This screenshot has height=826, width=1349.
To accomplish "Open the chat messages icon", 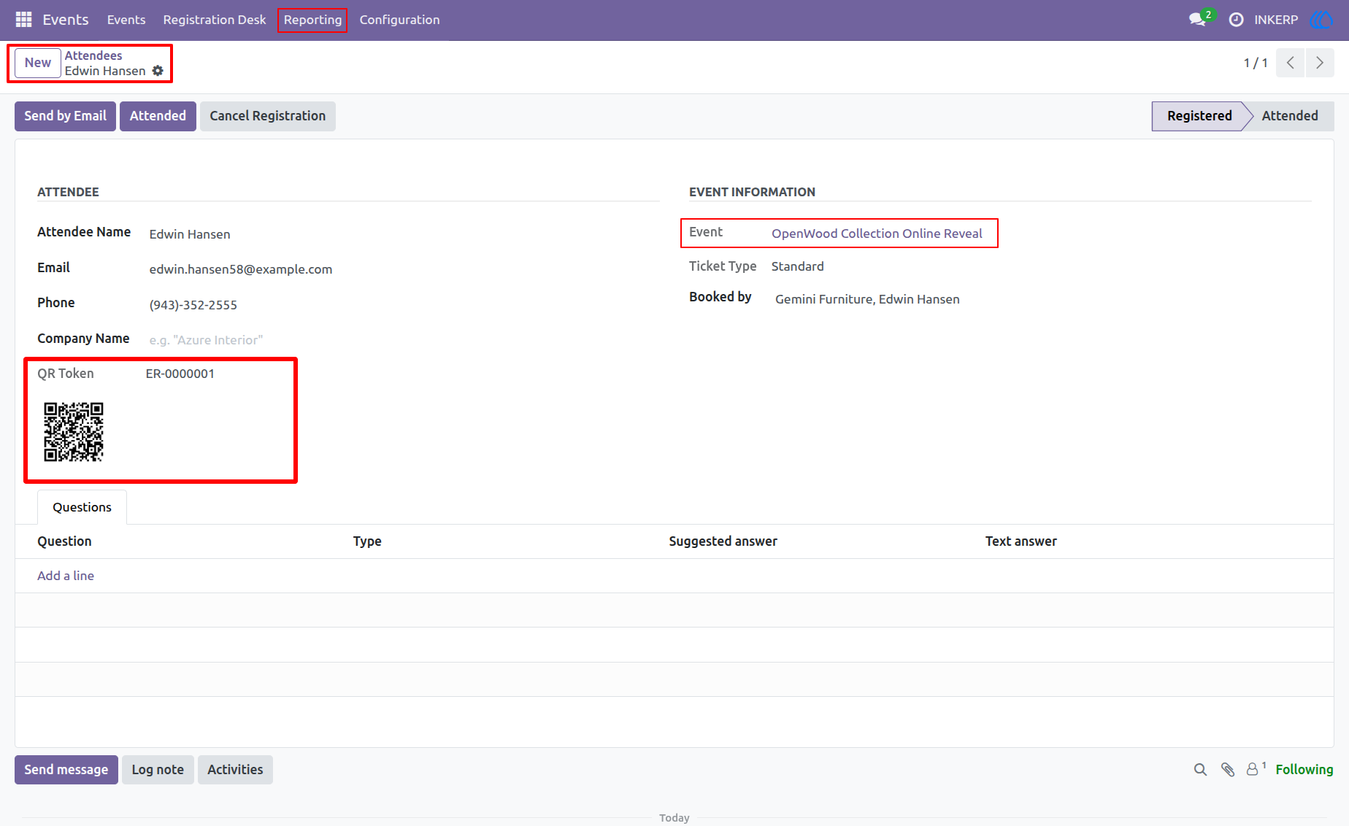I will 1197,20.
